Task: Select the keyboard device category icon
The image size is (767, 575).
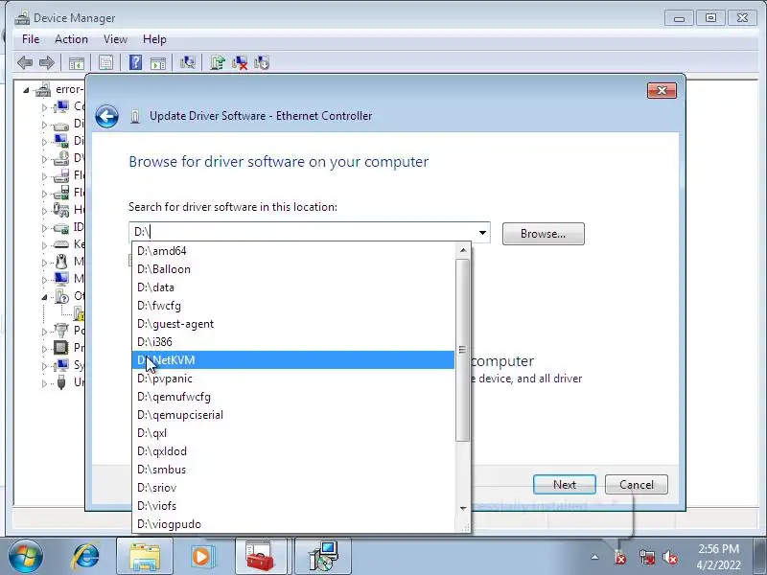Action: [61, 244]
